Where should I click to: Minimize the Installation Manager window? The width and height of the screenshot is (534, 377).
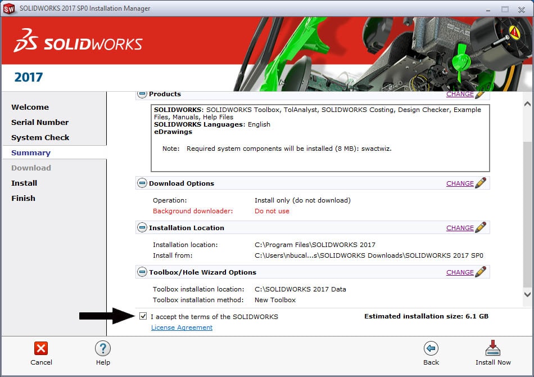[488, 10]
